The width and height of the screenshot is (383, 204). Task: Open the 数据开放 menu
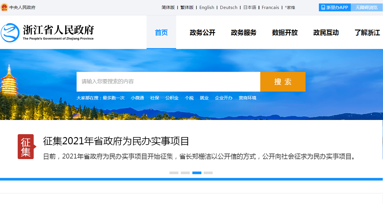click(285, 32)
